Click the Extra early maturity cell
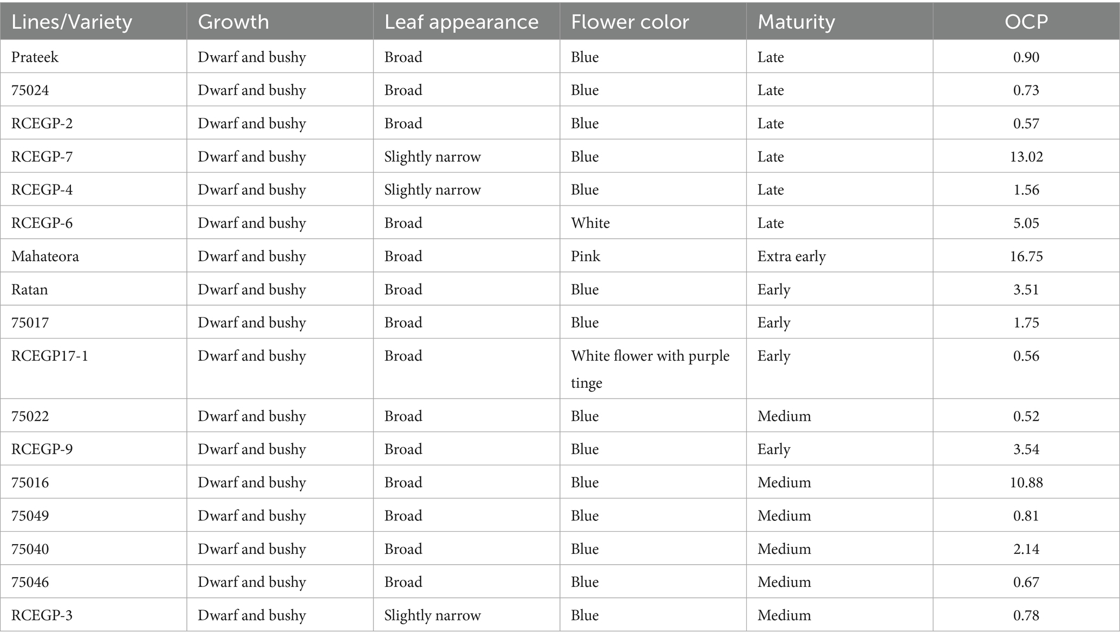1120x641 pixels. [791, 256]
